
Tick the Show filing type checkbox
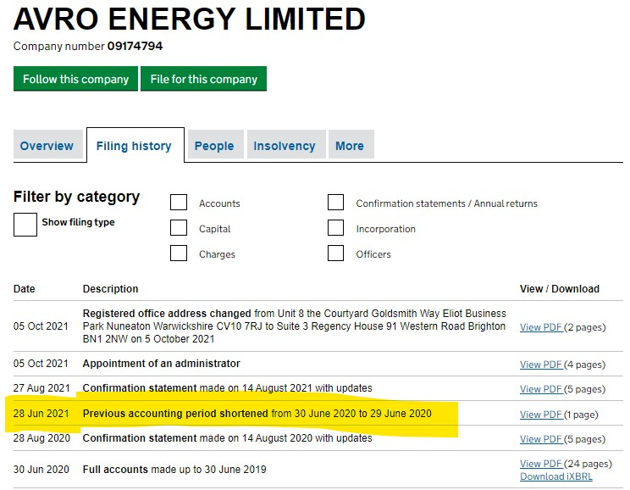[x=25, y=225]
